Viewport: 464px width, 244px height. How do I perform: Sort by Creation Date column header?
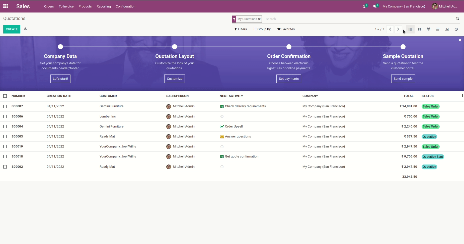coord(59,96)
